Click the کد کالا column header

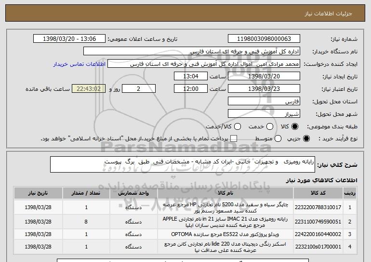[318, 193]
